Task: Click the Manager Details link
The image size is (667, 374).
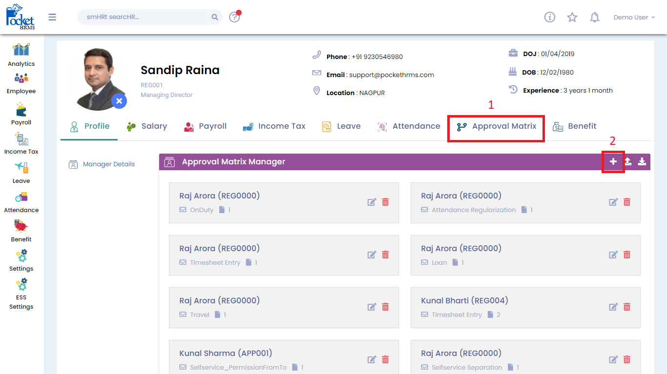Action: tap(108, 164)
